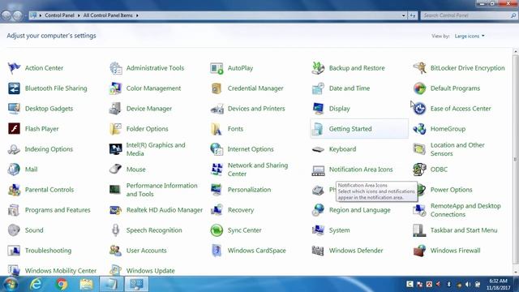Open the Network and Sharing Center link

point(258,170)
